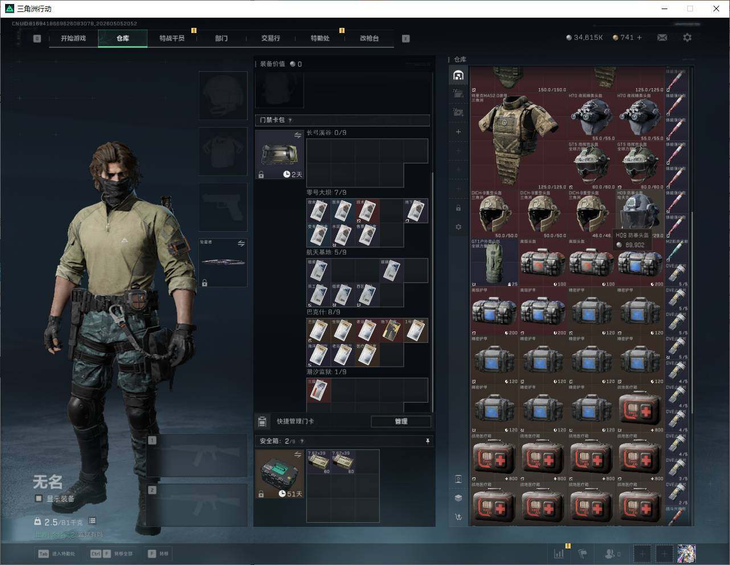Viewport: 730px width, 565px height.
Task: Click the empty body armor slot
Action: (223, 152)
